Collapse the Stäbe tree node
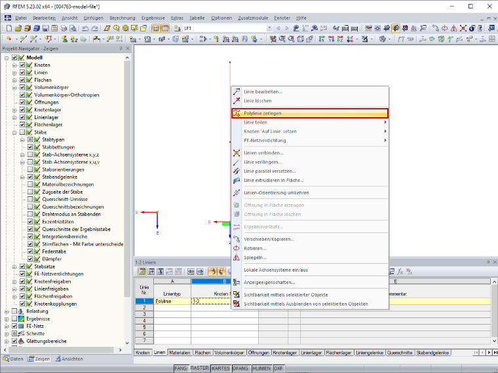This screenshot has width=498, height=373. coord(14,132)
